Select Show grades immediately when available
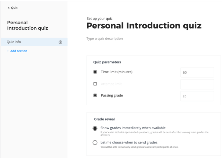 [95, 128]
